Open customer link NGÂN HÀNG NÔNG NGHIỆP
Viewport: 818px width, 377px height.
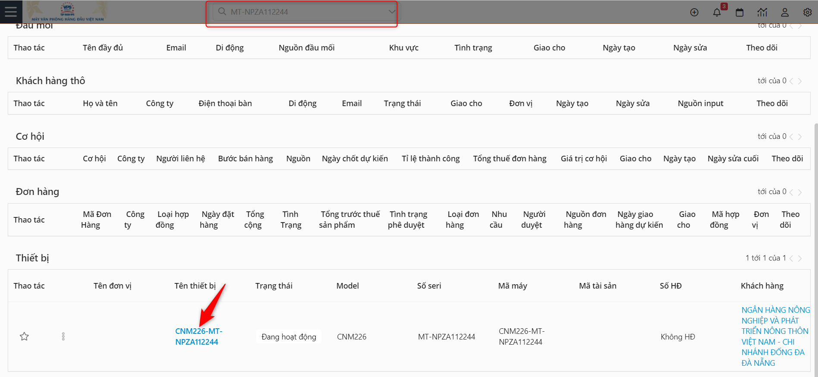pyautogui.click(x=775, y=336)
